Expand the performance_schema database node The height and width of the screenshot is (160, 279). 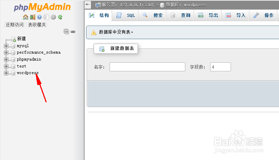6,53
